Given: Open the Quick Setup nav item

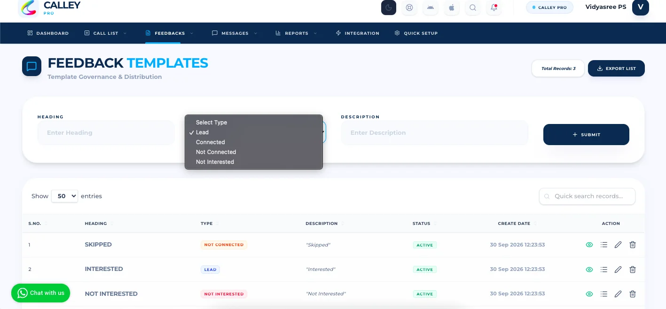Looking at the screenshot, I should (416, 33).
